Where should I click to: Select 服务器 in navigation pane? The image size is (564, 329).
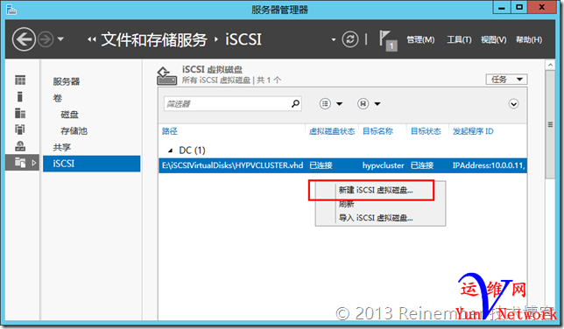[x=67, y=81]
